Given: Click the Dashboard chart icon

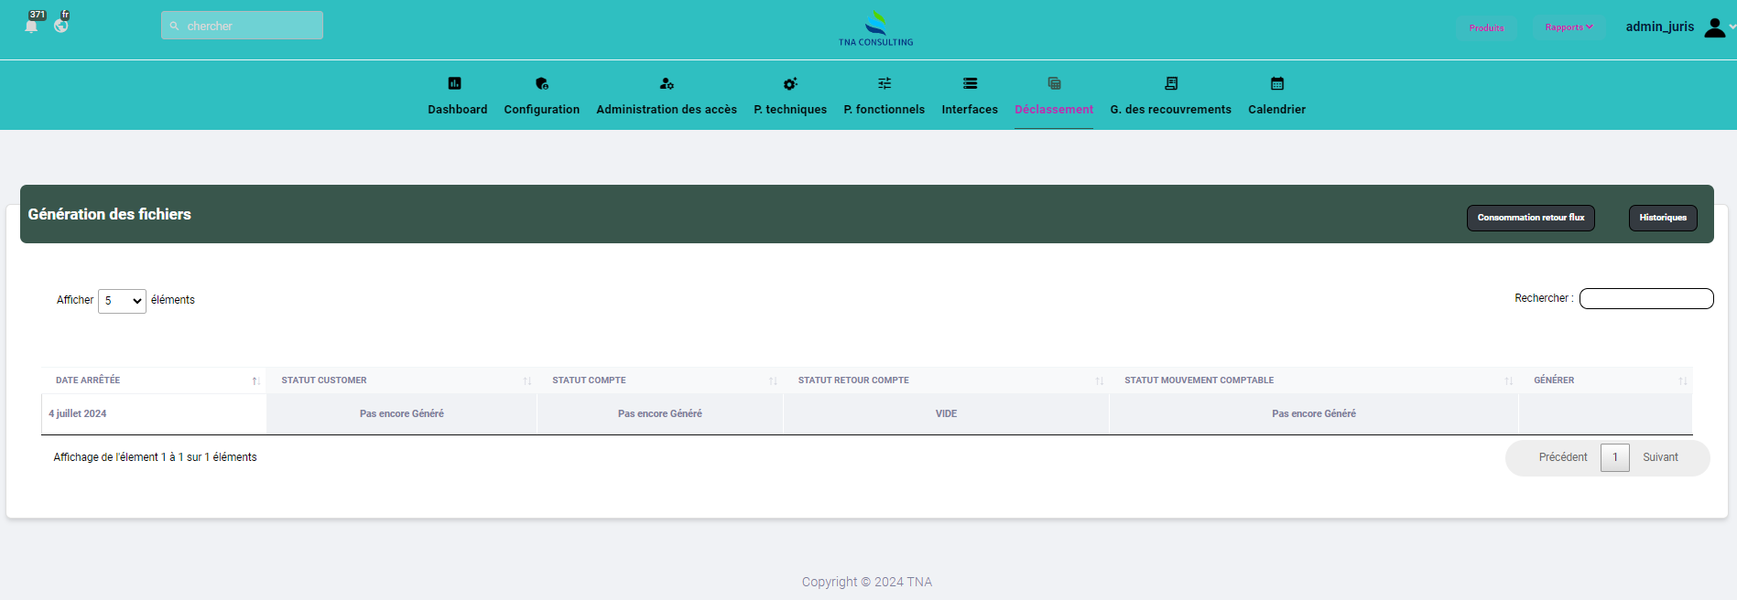Looking at the screenshot, I should [x=455, y=83].
